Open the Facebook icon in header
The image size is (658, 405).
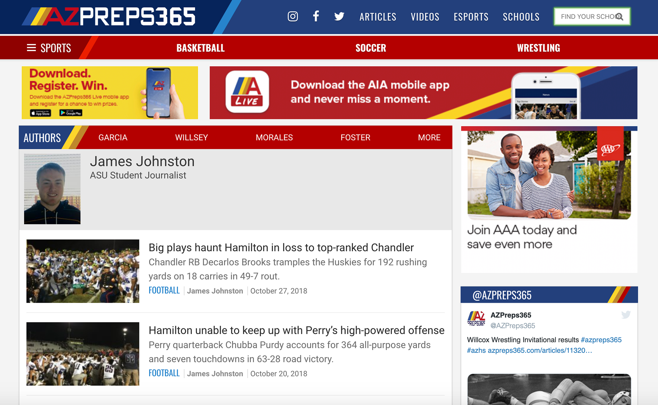pos(316,16)
